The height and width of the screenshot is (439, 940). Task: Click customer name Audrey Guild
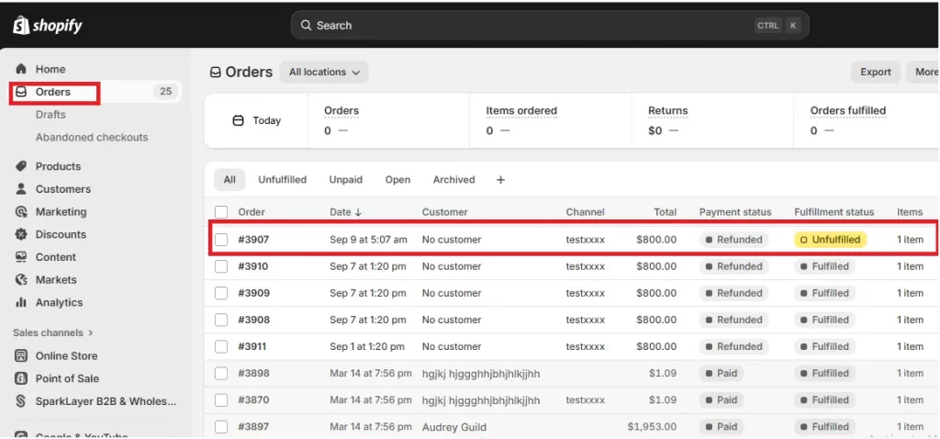[453, 427]
